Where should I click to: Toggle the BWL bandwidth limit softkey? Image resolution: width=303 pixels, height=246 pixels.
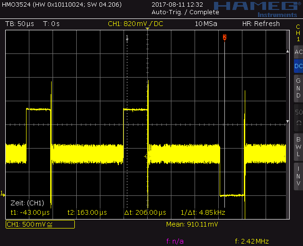(x=298, y=147)
